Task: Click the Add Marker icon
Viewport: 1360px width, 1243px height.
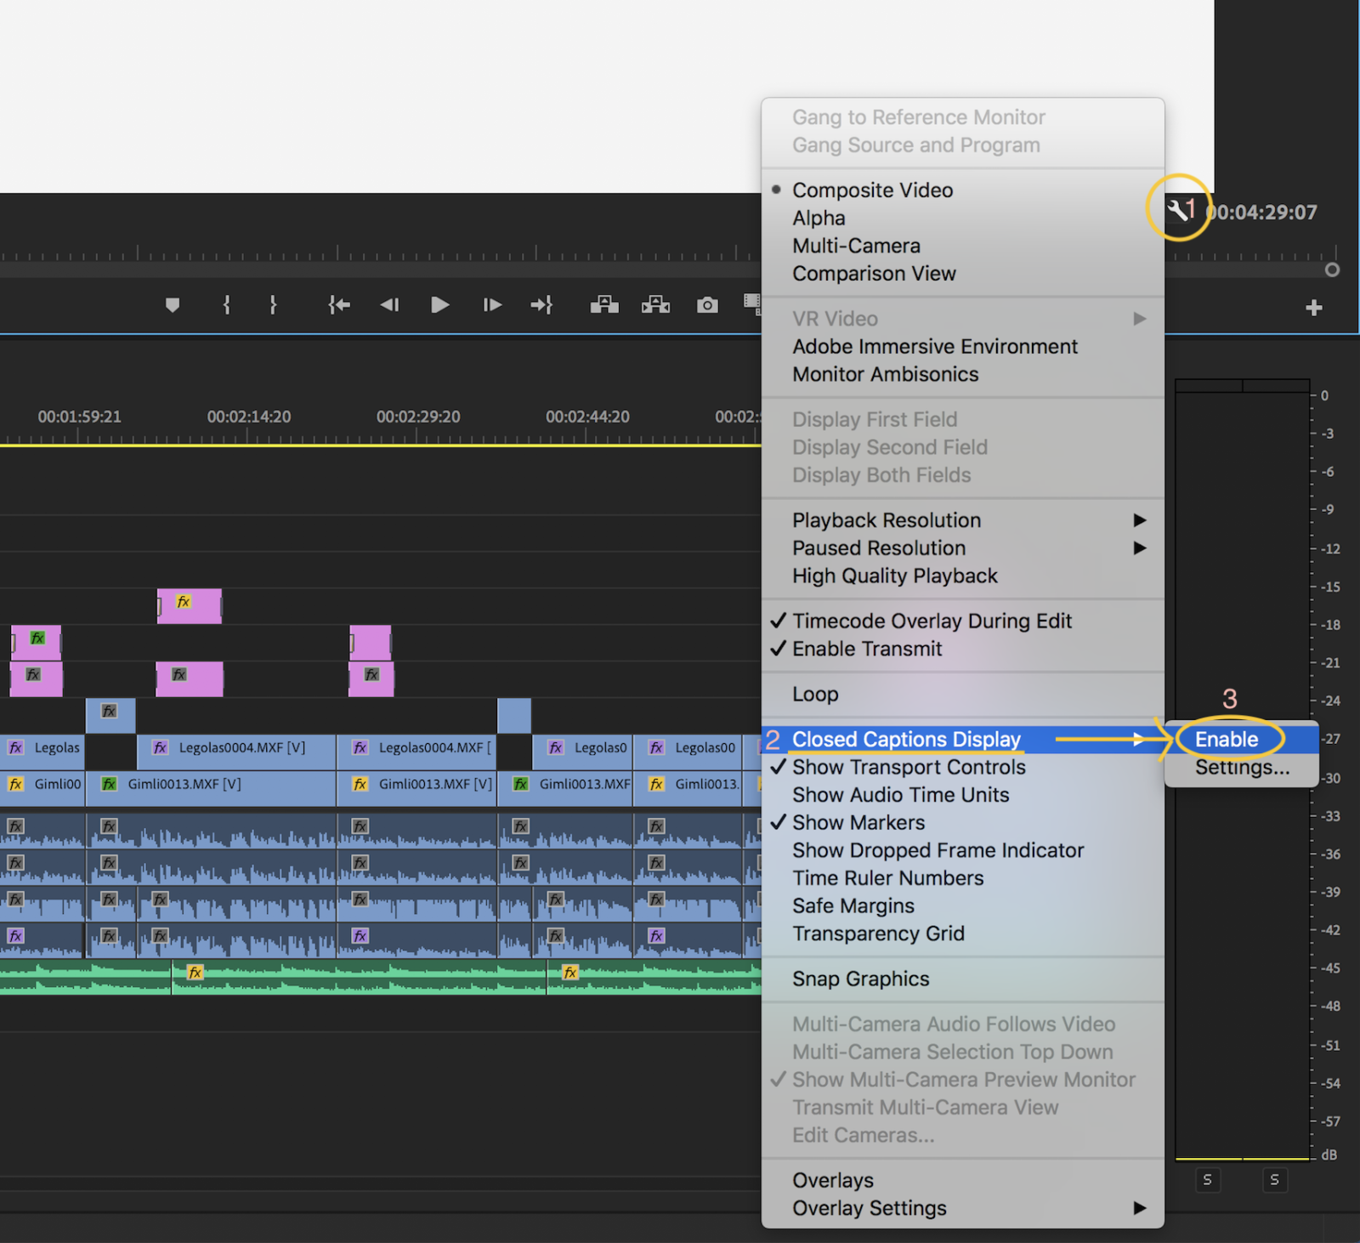Action: pyautogui.click(x=172, y=304)
